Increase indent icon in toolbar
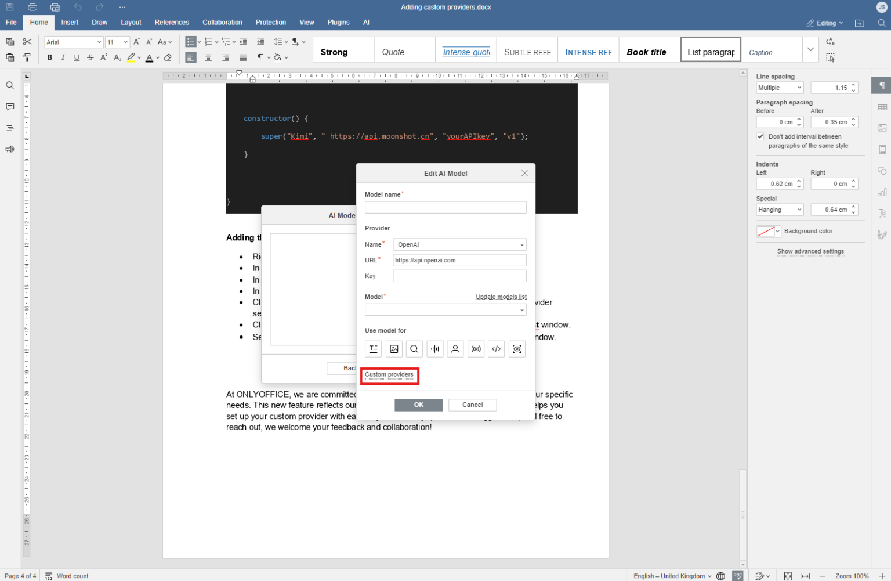 (x=260, y=42)
